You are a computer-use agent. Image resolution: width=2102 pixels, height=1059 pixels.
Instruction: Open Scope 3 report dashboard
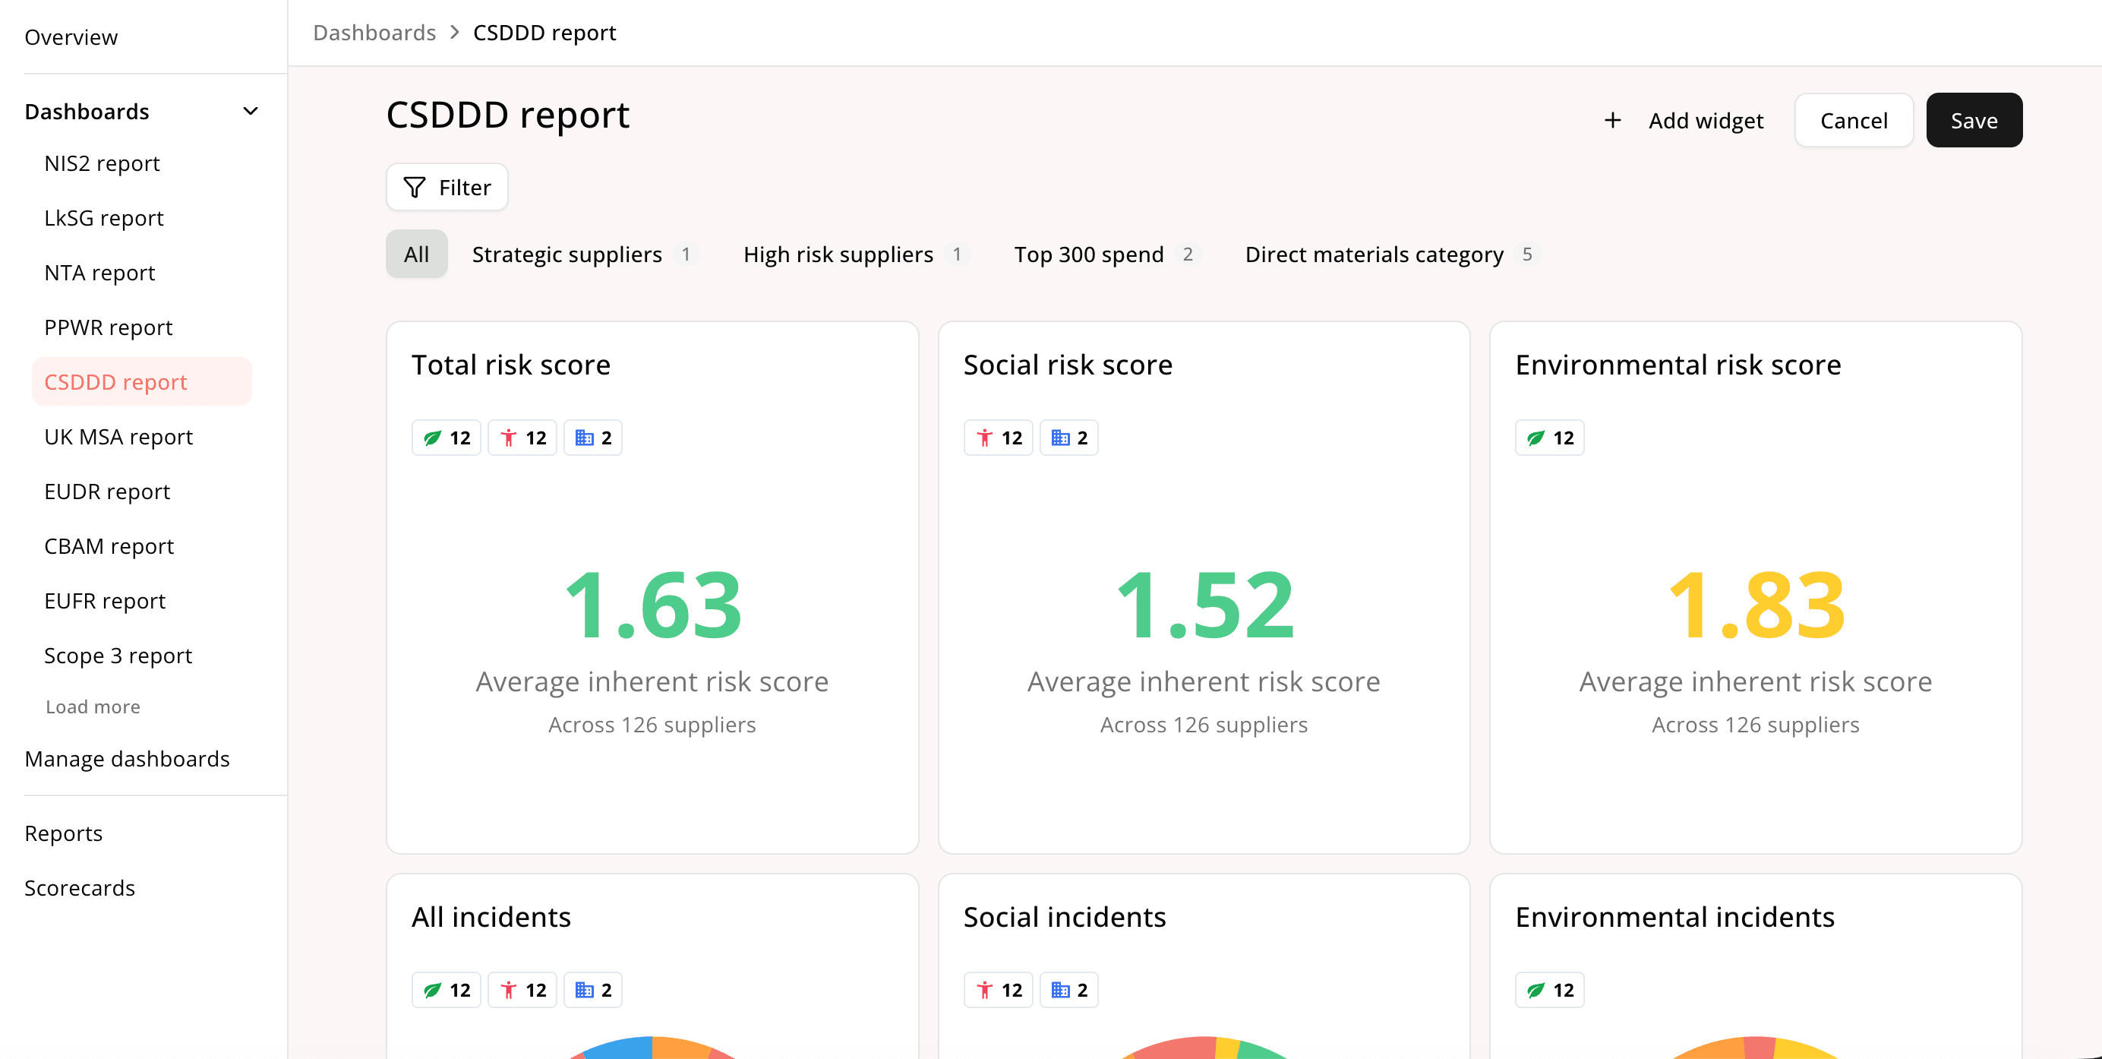tap(118, 656)
